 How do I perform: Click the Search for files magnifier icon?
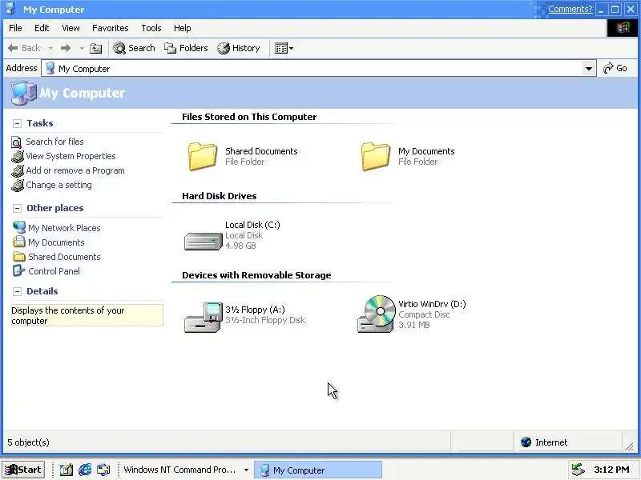click(17, 142)
